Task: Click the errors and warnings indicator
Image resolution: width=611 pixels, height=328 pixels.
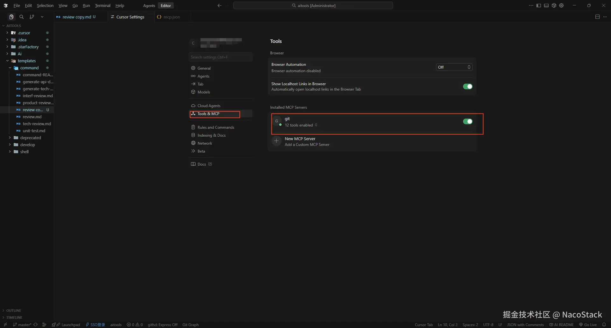Action: pyautogui.click(x=135, y=325)
